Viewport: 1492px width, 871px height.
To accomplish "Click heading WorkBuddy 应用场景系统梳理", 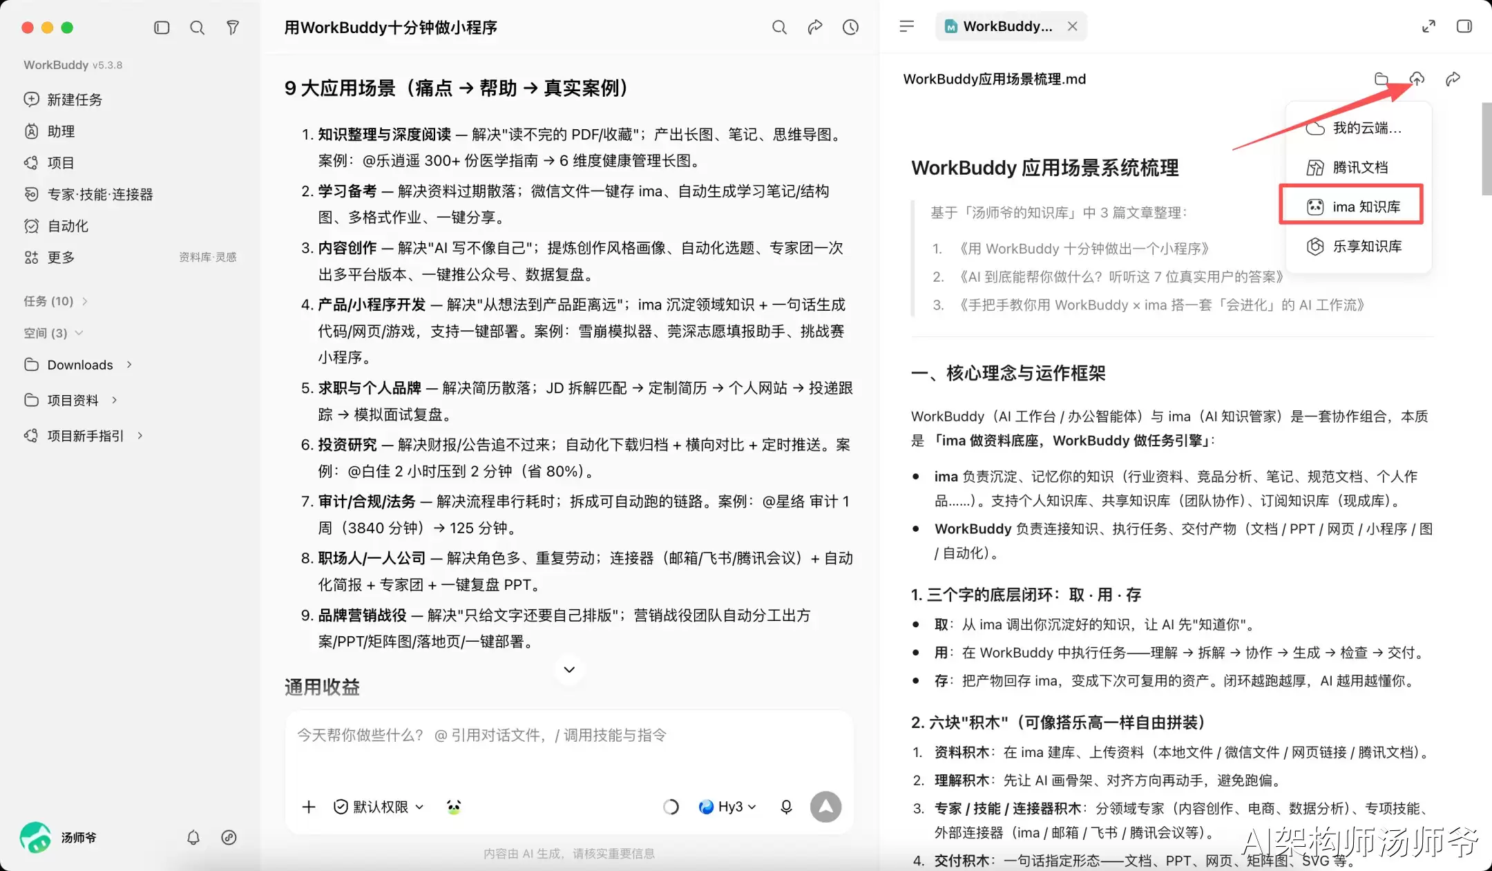I will 1044,168.
